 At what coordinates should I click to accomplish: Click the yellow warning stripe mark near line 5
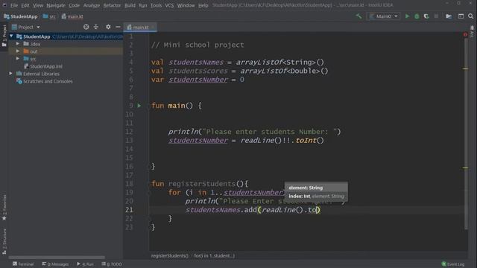[465, 68]
